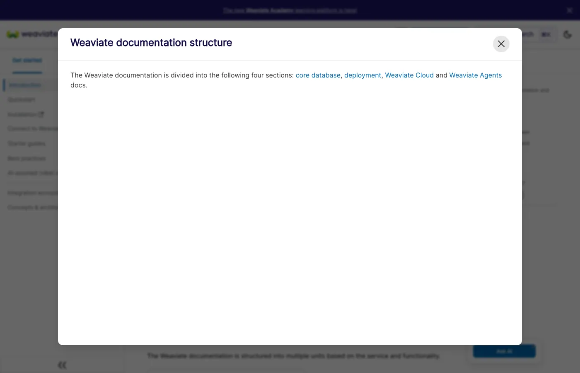580x373 pixels.
Task: Click the Weaviate logo behind dialog
Action: pyautogui.click(x=32, y=34)
